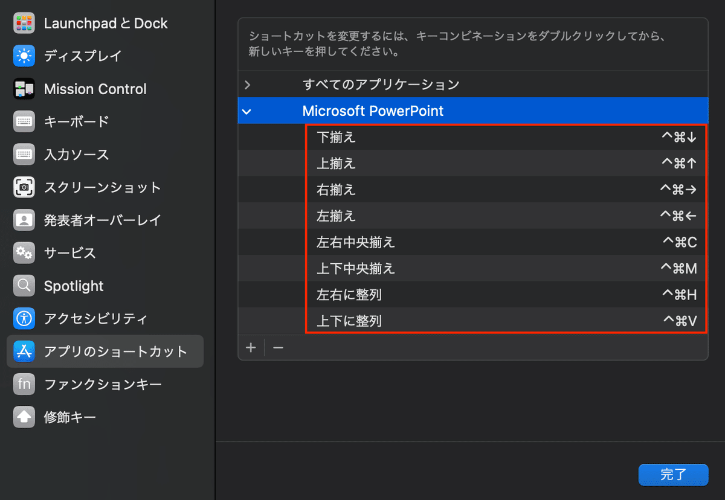The width and height of the screenshot is (725, 500).
Task: Click the ^⌘M key combination
Action: [679, 268]
